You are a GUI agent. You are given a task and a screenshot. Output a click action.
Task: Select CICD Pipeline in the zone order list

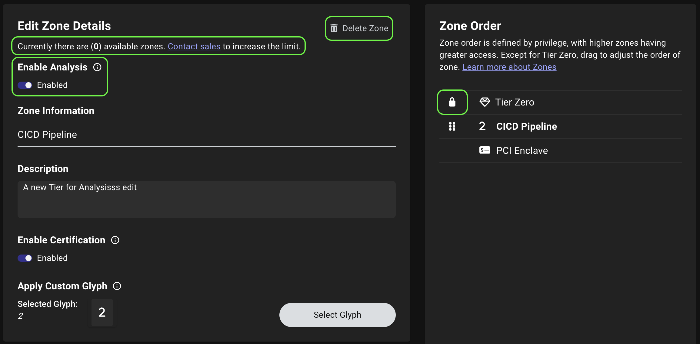(526, 126)
